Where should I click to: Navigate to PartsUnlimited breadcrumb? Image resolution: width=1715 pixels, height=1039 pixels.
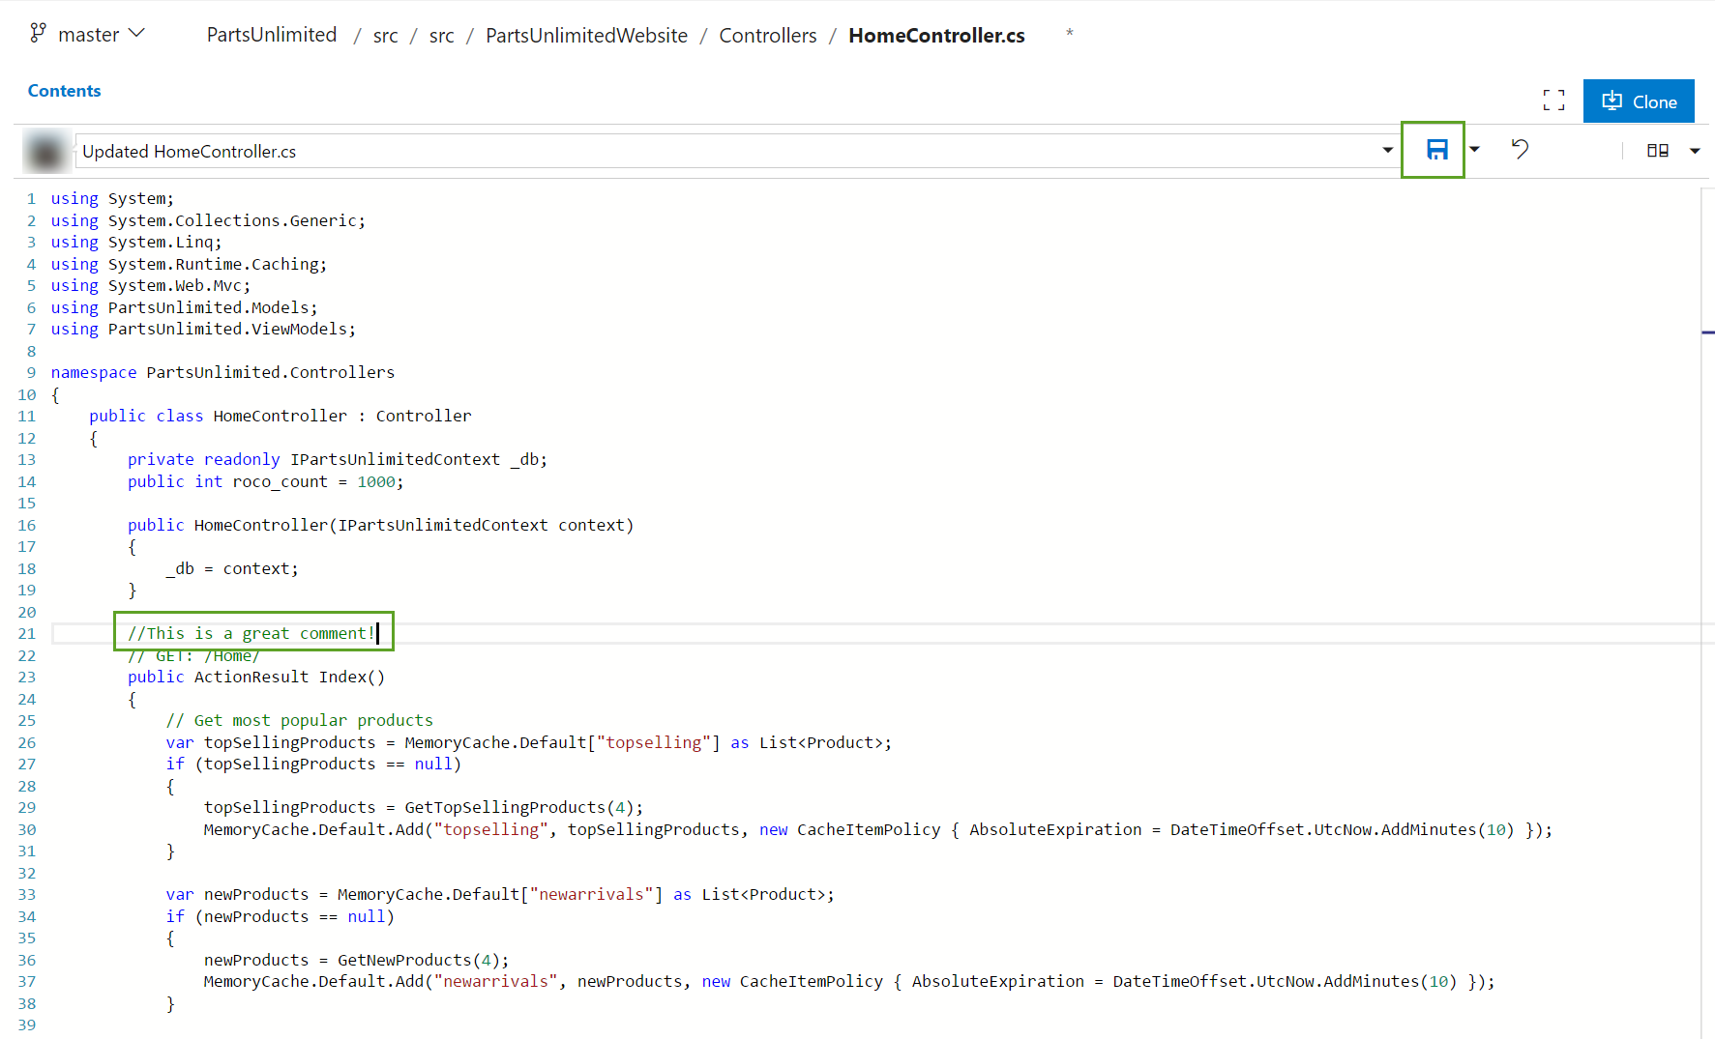click(272, 35)
